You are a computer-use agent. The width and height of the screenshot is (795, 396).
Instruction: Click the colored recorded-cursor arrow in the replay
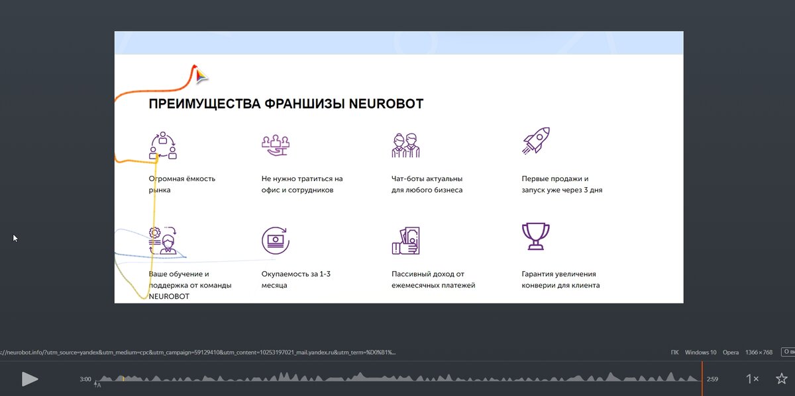[200, 75]
